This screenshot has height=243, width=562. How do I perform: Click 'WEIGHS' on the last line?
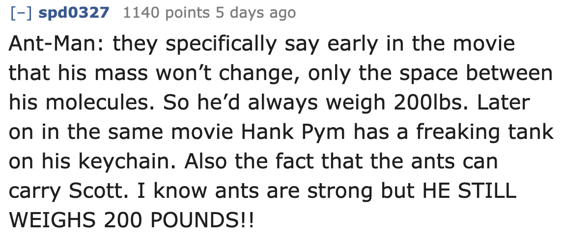point(53,221)
